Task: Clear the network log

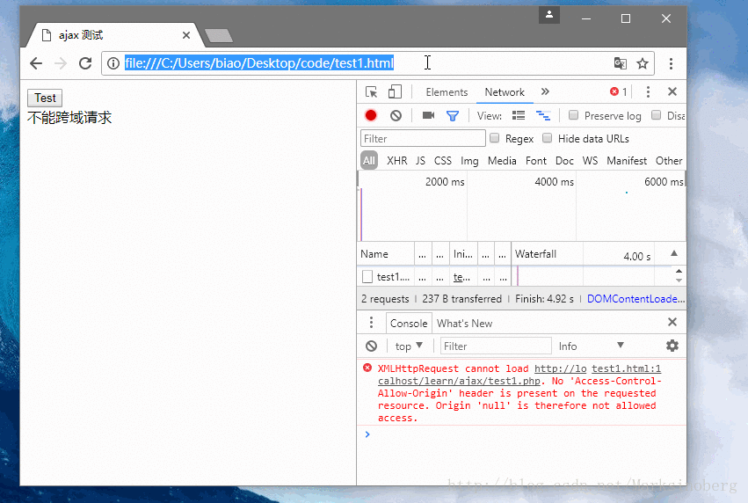Action: tap(396, 115)
